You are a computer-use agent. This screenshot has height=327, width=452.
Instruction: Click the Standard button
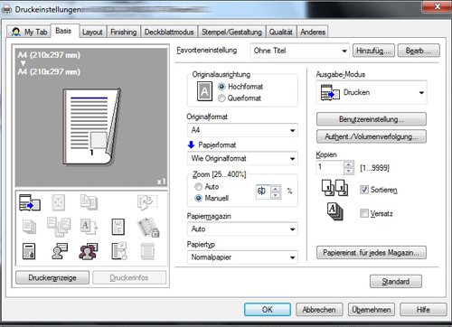396,282
